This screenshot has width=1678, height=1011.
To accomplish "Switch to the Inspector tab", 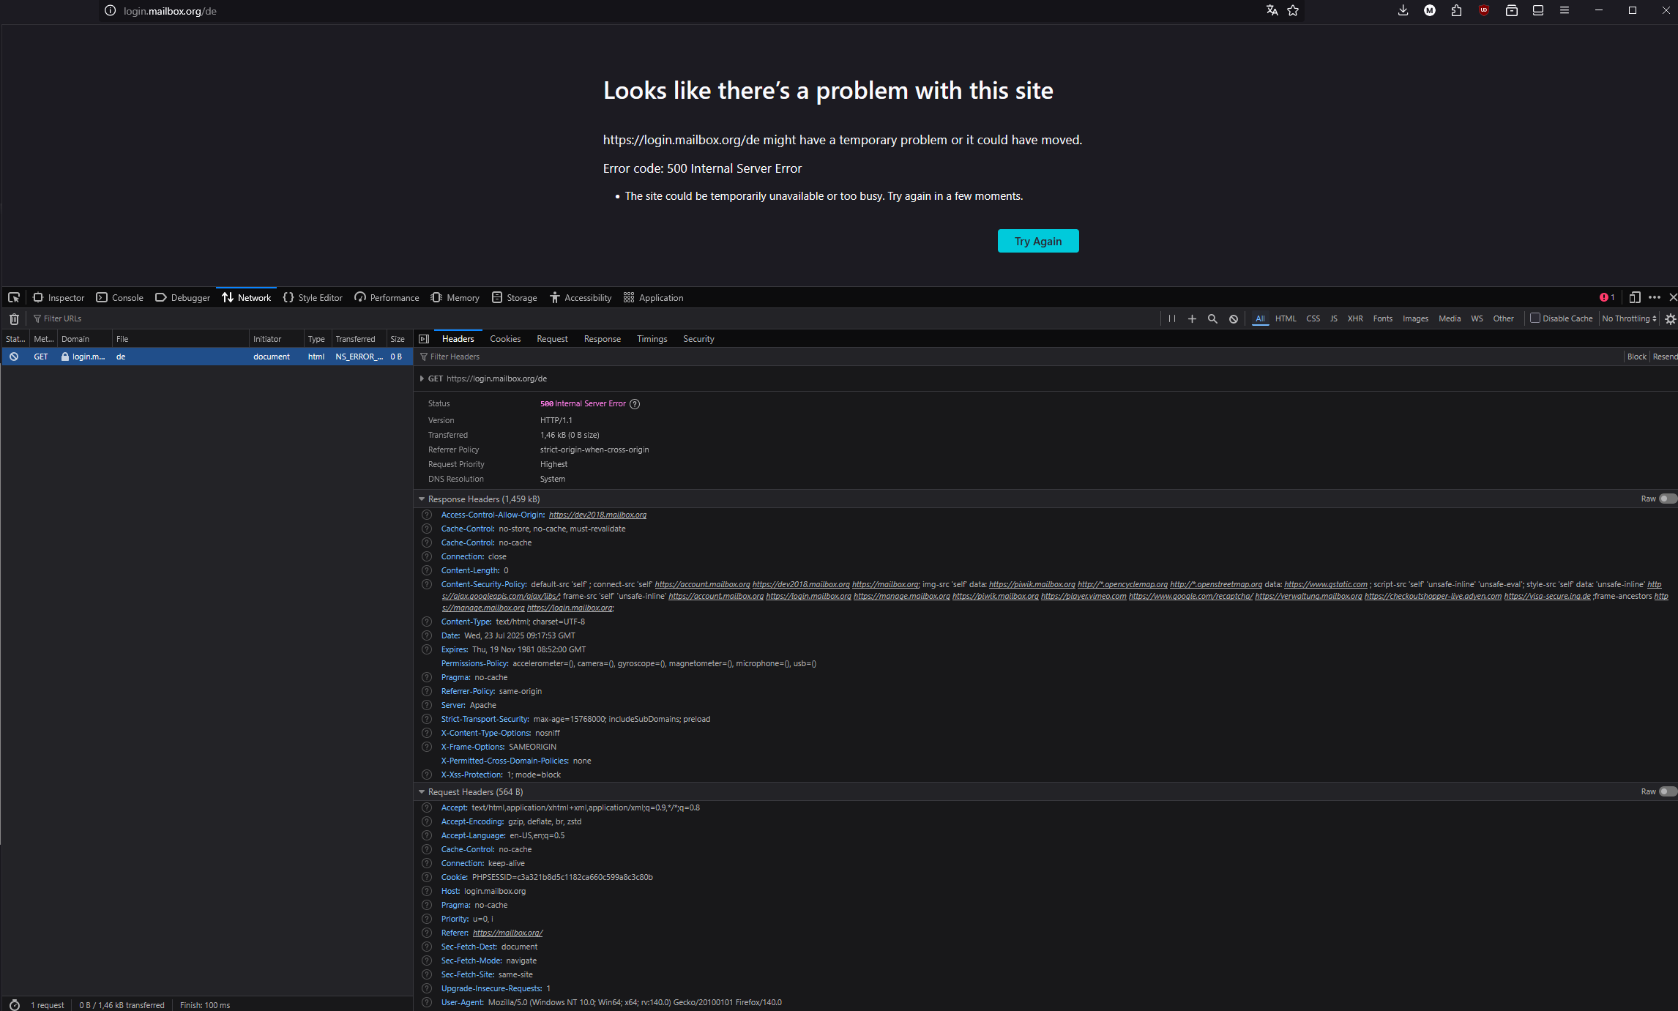I will 59,297.
